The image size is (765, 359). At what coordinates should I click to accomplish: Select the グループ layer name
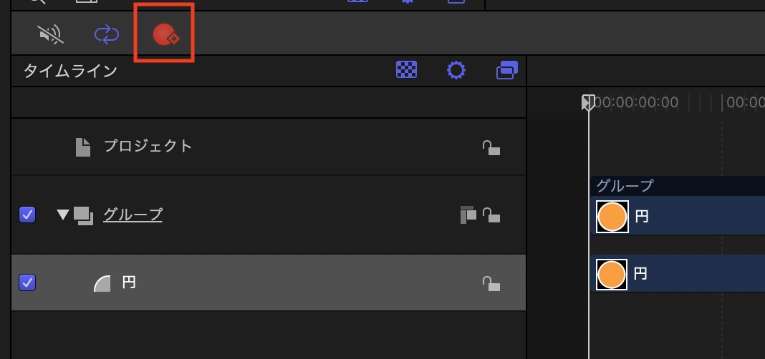pos(133,214)
